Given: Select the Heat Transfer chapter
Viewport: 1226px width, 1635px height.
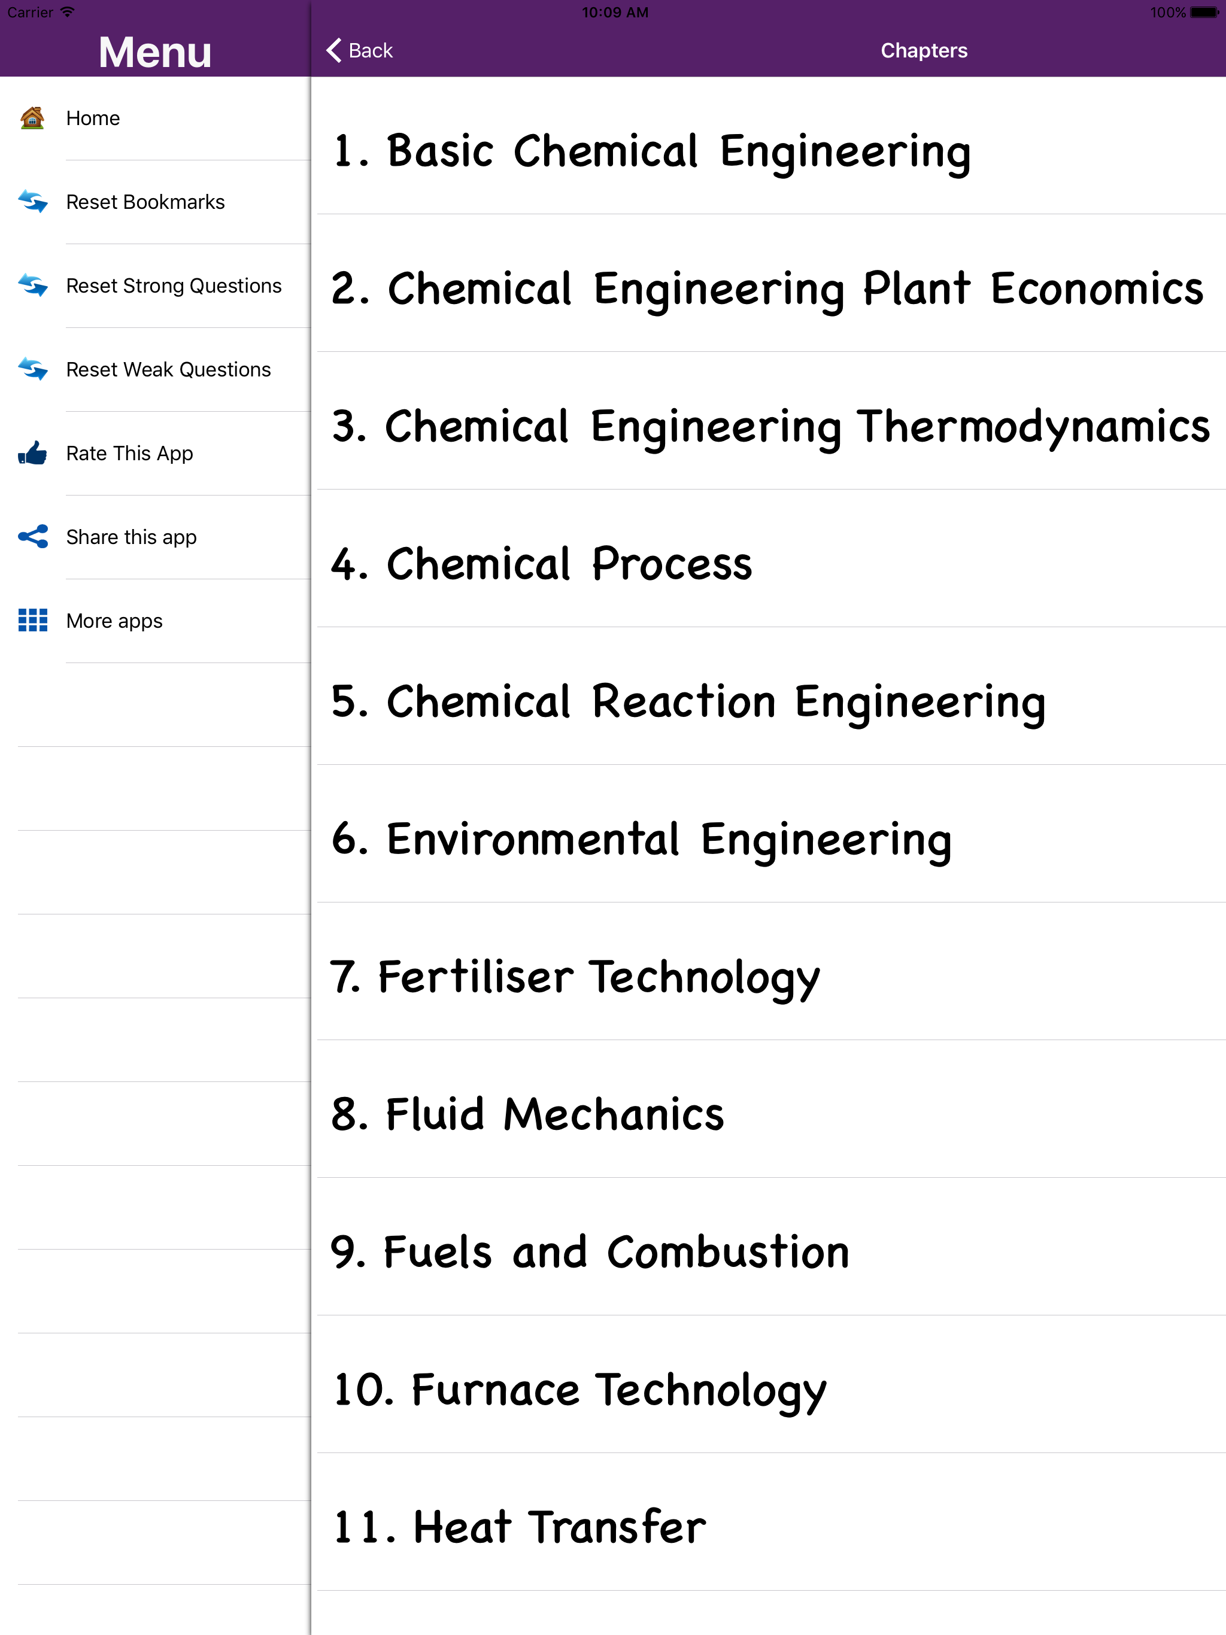Looking at the screenshot, I should tap(519, 1527).
